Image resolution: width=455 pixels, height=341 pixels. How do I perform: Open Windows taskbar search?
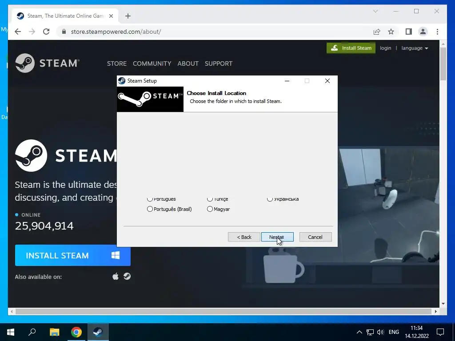tap(32, 332)
